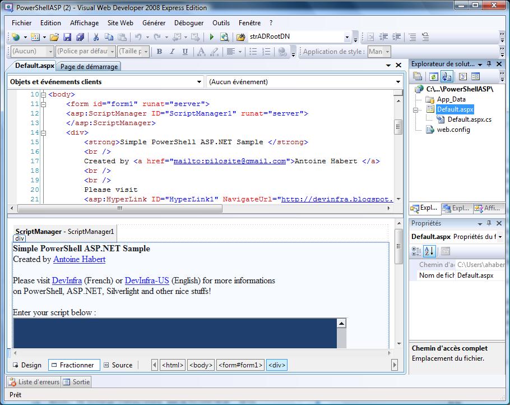
Task: Pin the Solution Explorer panel
Action: click(x=489, y=64)
